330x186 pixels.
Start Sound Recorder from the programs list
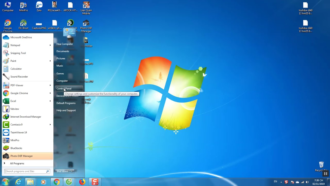click(27, 77)
